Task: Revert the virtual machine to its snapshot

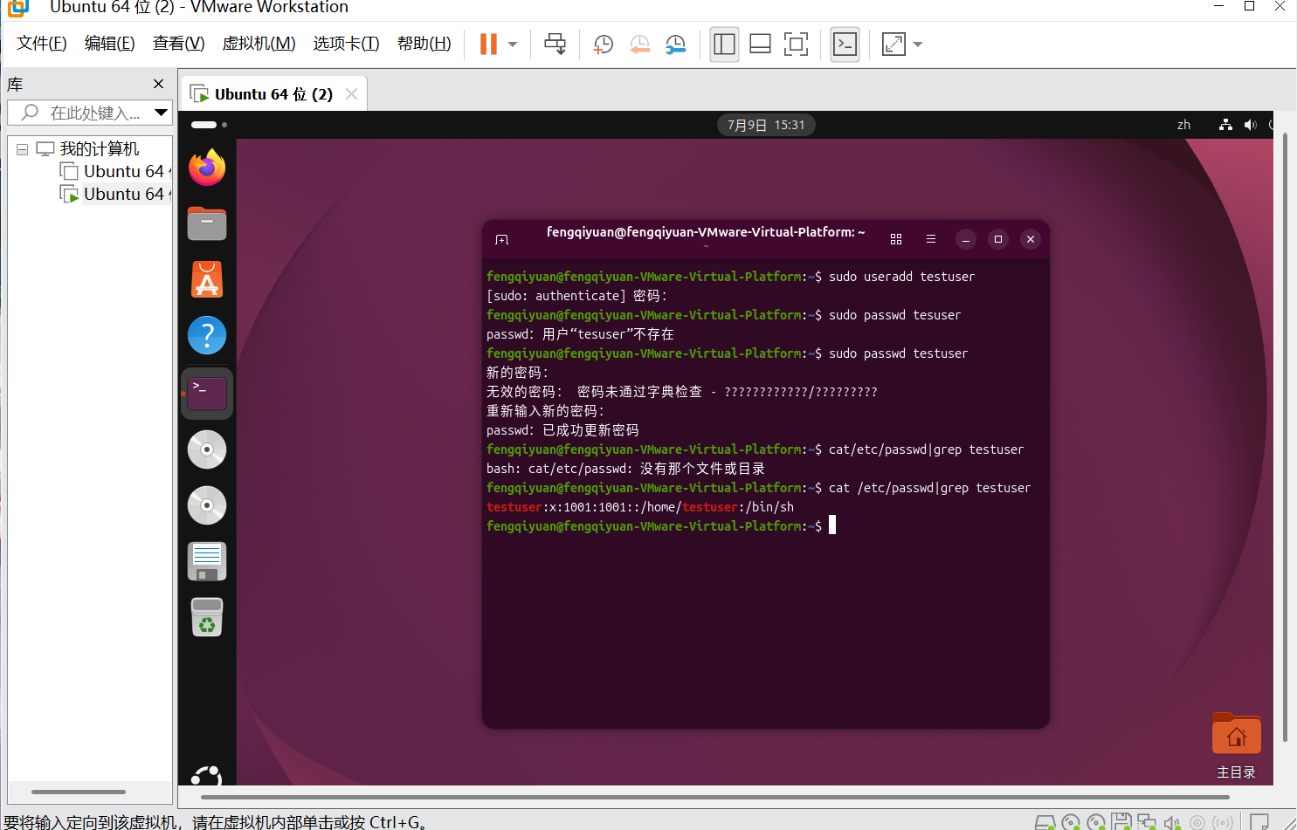Action: pyautogui.click(x=640, y=45)
